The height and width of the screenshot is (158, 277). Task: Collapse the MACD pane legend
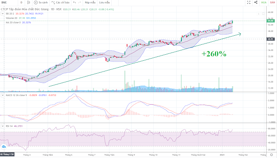pyautogui.click(x=3, y=95)
